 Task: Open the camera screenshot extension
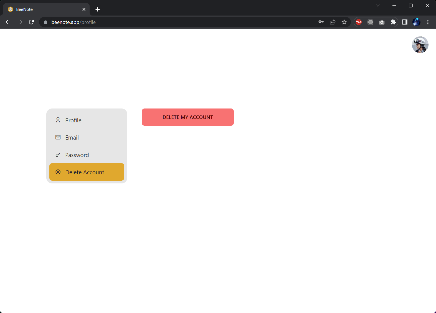(382, 22)
